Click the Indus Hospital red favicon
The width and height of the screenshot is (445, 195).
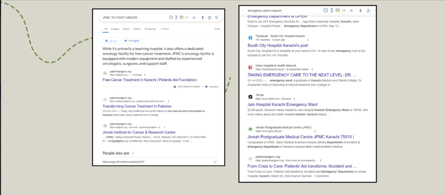tap(250, 67)
